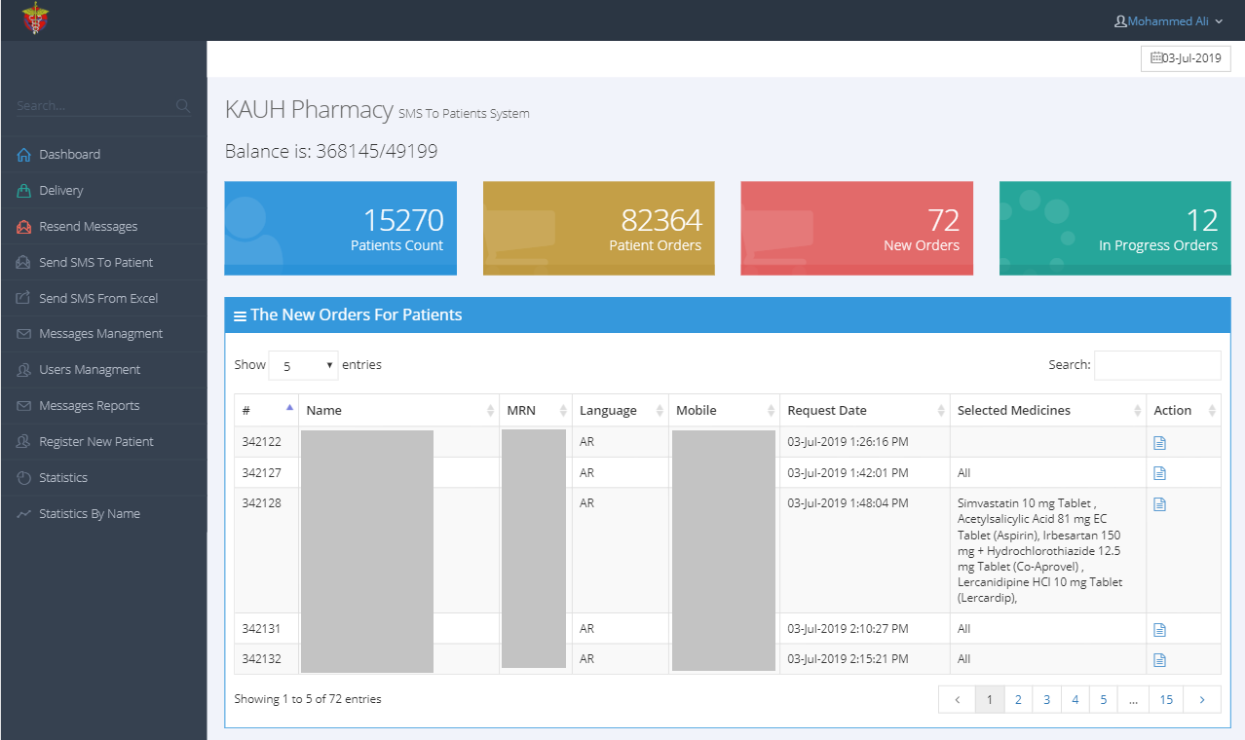Go to pagination page 15
1245x740 pixels.
tap(1166, 699)
